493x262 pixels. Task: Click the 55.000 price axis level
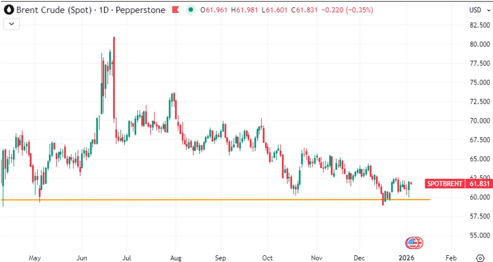coord(480,235)
